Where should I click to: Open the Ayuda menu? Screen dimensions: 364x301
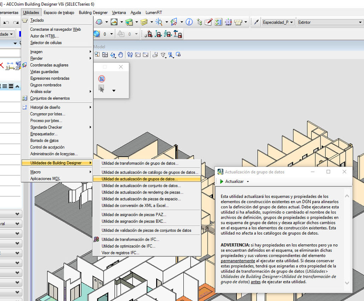coord(136,12)
